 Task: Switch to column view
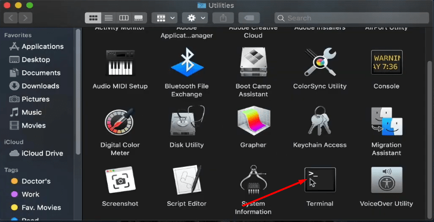(123, 18)
